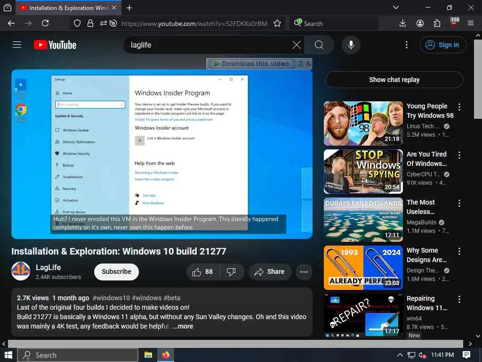Open help on the download overlay
The height and width of the screenshot is (362, 482).
[x=300, y=64]
